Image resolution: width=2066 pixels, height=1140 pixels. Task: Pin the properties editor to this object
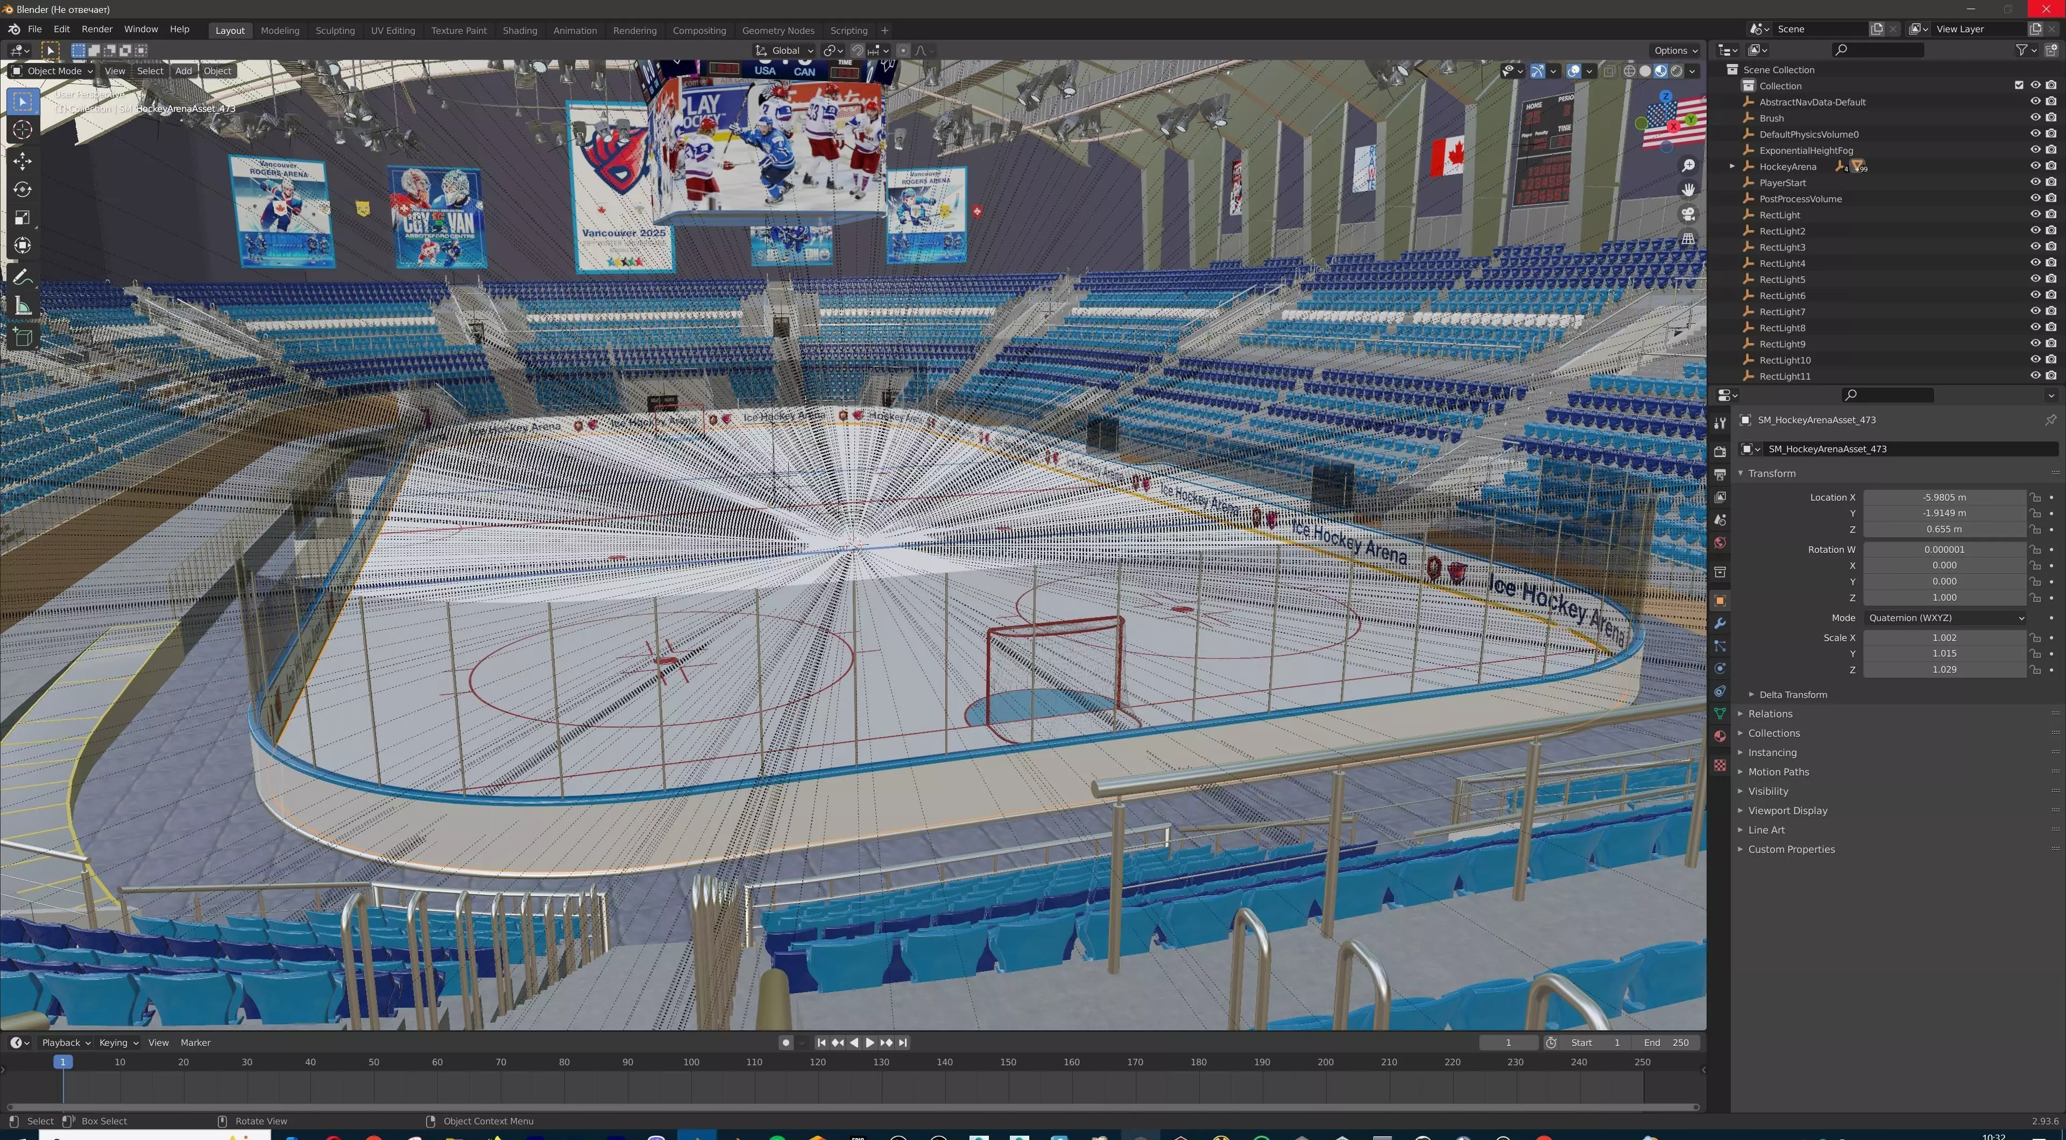coord(2050,419)
